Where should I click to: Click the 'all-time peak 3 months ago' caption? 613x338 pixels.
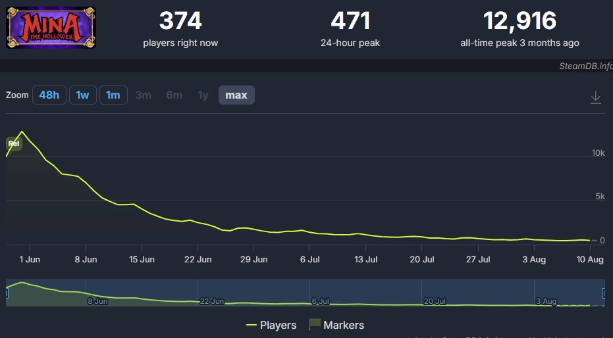[520, 43]
